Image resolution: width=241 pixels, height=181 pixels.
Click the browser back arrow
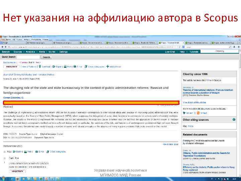click(x=2, y=47)
